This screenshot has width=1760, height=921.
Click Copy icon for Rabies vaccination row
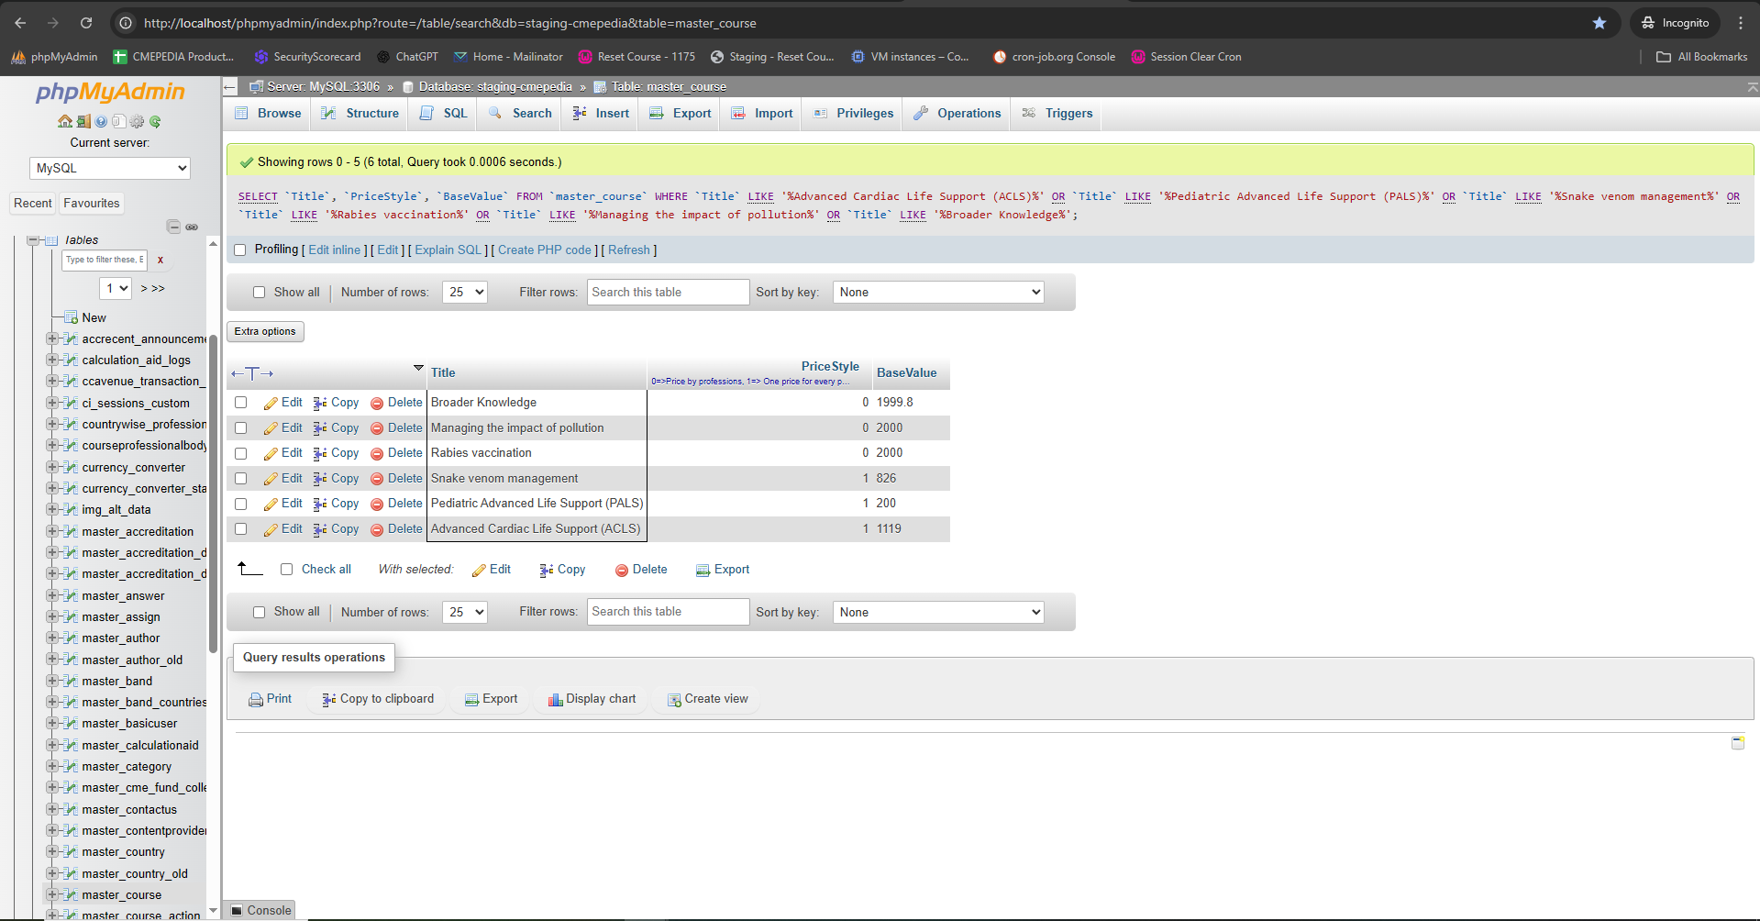pyautogui.click(x=320, y=454)
